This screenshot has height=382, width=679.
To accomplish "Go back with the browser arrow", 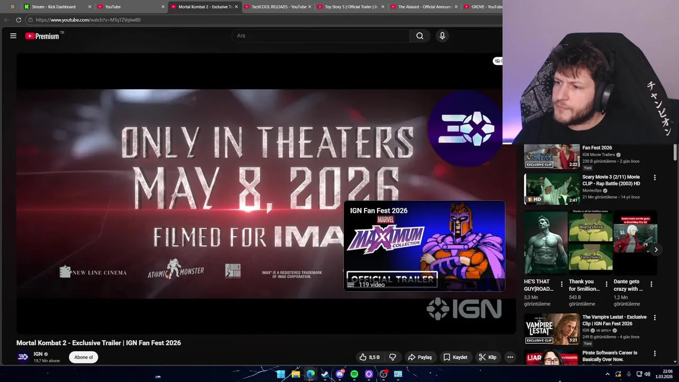I will tap(6, 20).
